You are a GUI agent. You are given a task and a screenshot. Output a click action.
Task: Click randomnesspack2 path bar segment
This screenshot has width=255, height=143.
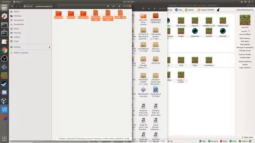click(x=44, y=6)
